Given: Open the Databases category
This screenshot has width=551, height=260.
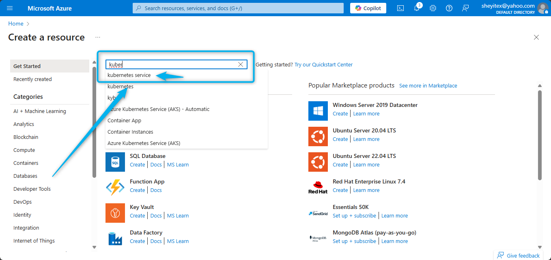Looking at the screenshot, I should pos(25,176).
